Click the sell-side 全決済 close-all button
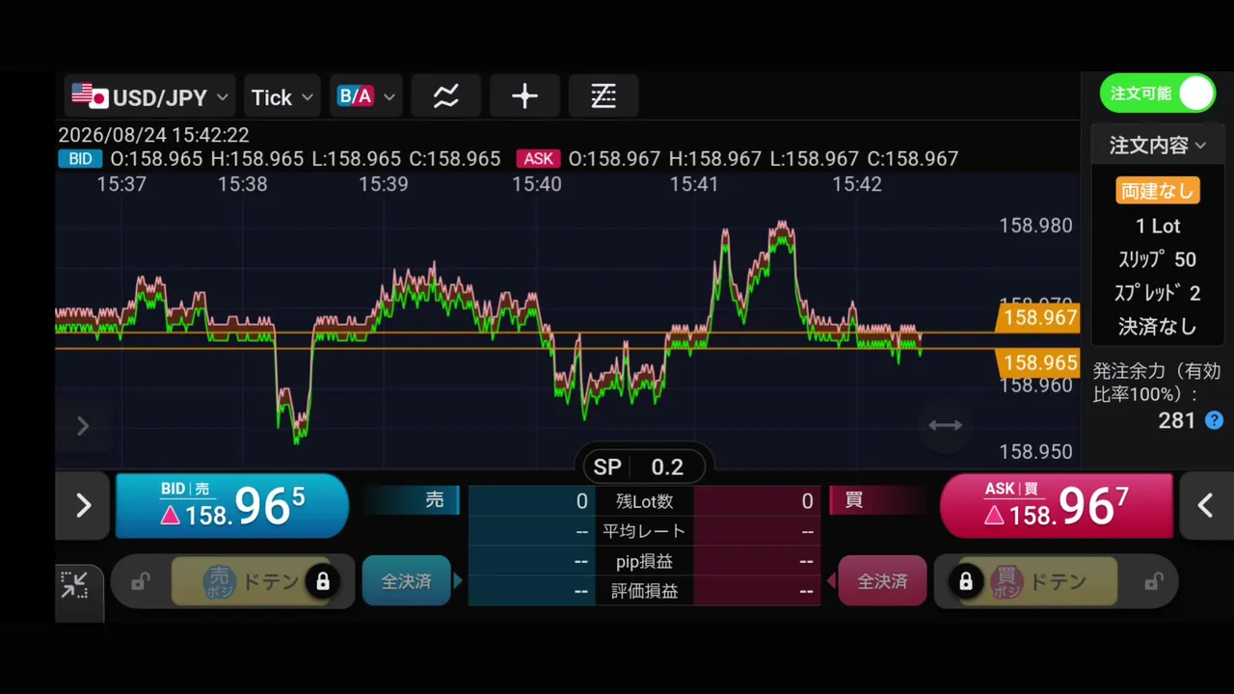Image resolution: width=1234 pixels, height=694 pixels. (x=406, y=581)
